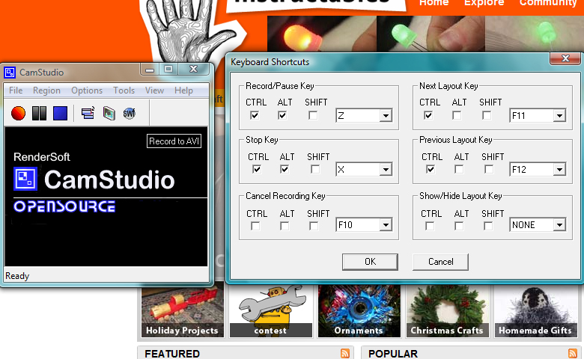
Task: Open the Holiday Projects thumbnail
Action: 182,311
